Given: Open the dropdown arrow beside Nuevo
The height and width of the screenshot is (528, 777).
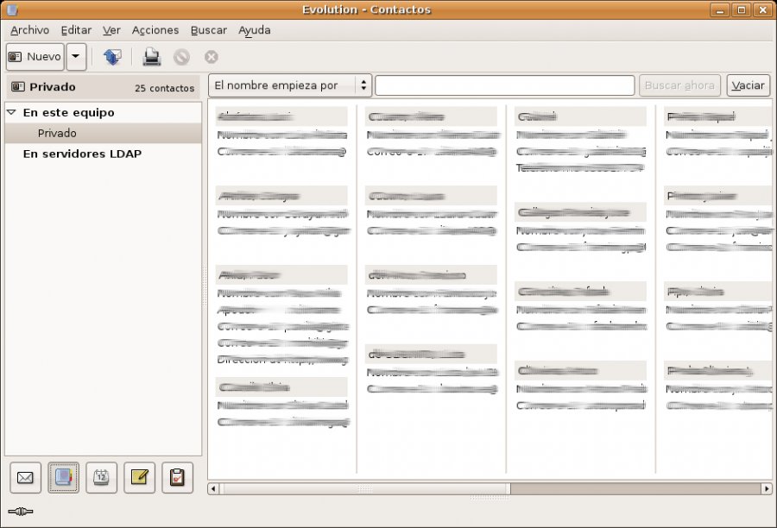Looking at the screenshot, I should click(x=76, y=57).
